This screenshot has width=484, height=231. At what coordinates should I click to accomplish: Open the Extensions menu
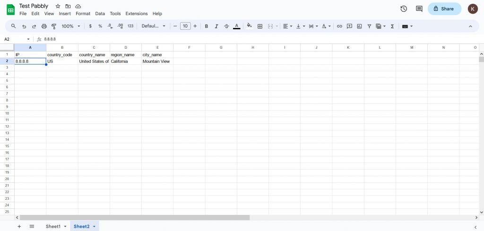[136, 14]
